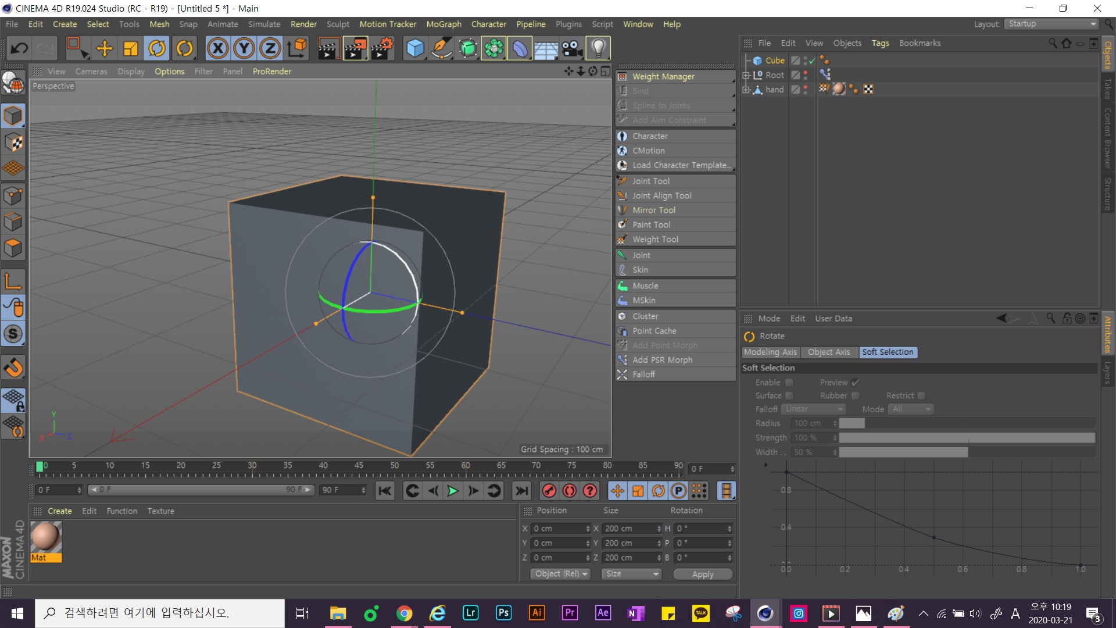Open Simulate menu
Image resolution: width=1116 pixels, height=628 pixels.
(264, 24)
